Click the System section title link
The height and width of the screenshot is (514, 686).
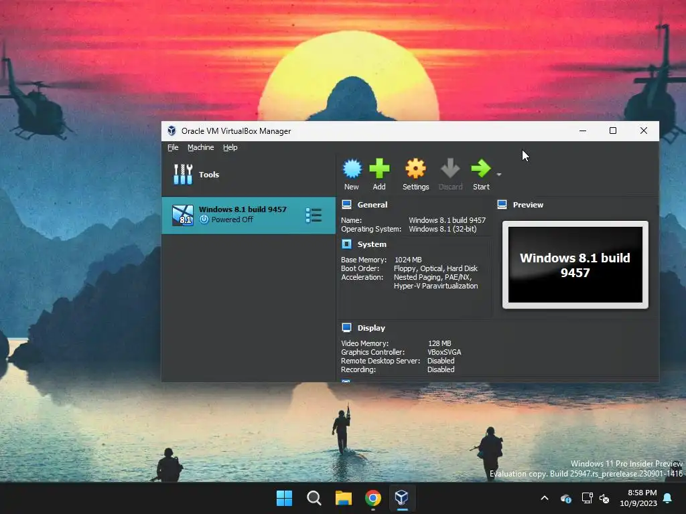[x=372, y=244]
